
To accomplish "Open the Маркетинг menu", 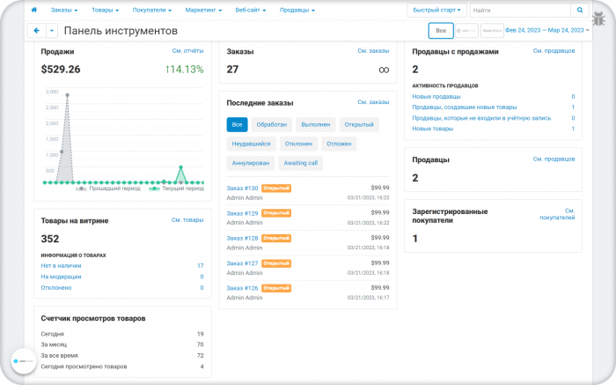I will [x=203, y=11].
